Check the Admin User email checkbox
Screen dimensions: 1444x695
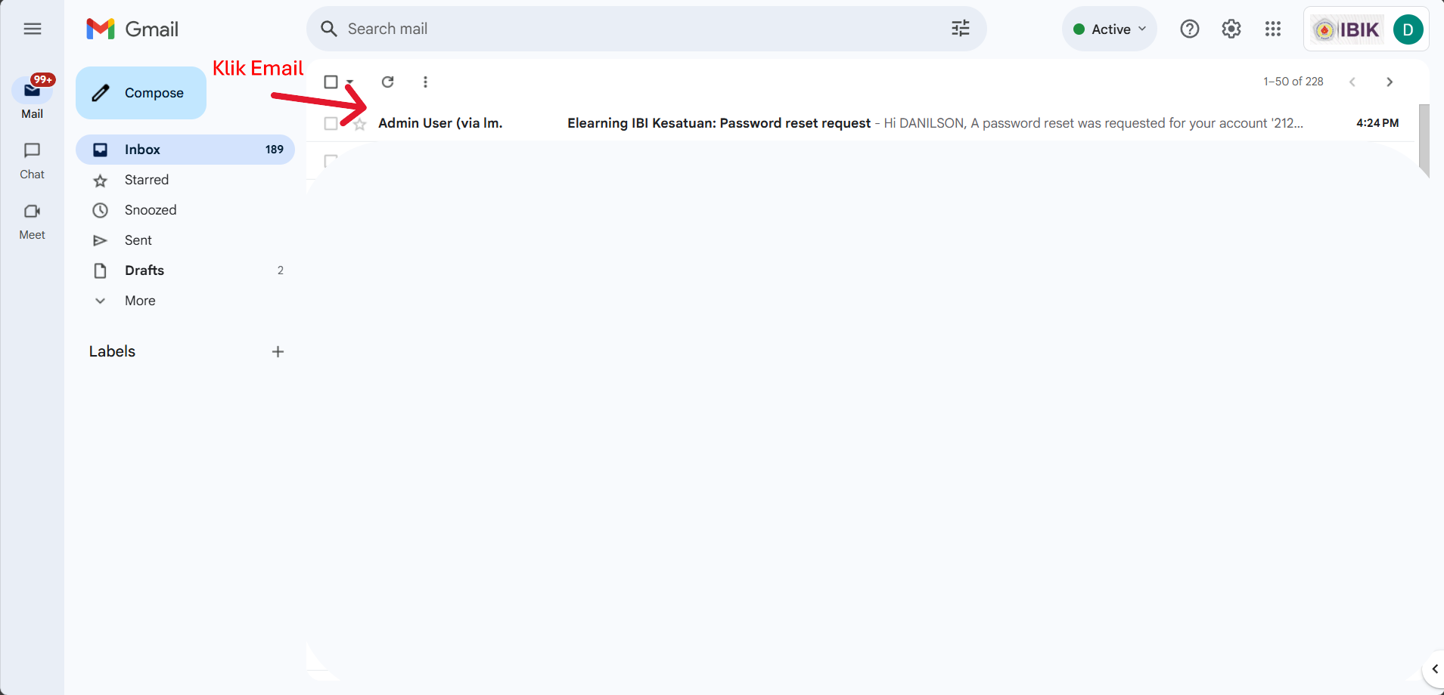(331, 123)
